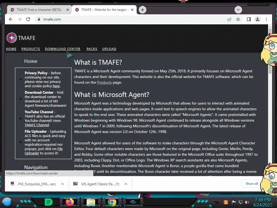Screen dimensions: 277x208
Task: Bookmark this page with the star icon
Action: click(238, 19)
